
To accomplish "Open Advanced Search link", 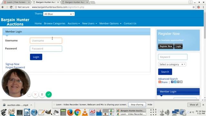I will (x=168, y=79).
